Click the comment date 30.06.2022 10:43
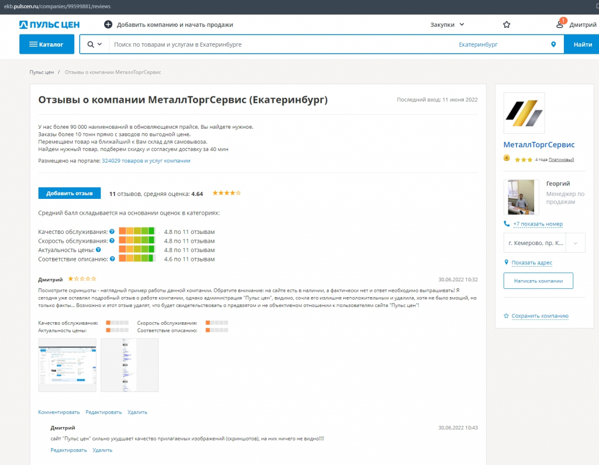The image size is (599, 465). pos(458,428)
